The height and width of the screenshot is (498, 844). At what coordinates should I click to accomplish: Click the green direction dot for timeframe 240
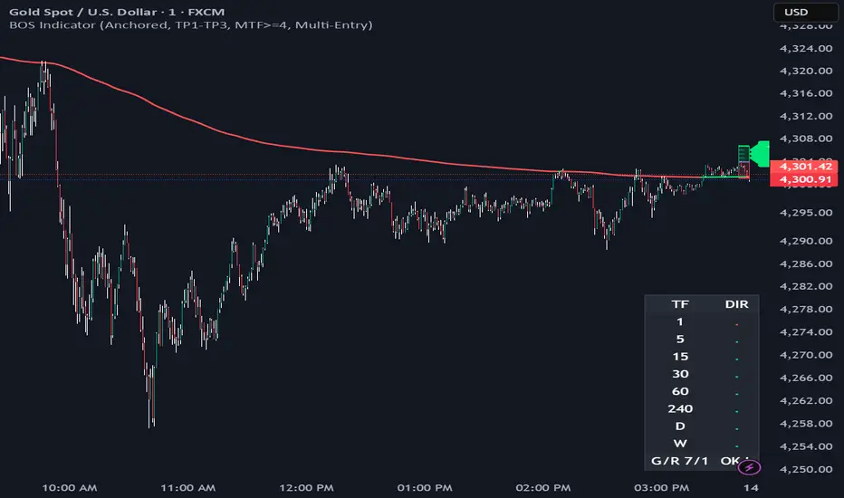(736, 409)
